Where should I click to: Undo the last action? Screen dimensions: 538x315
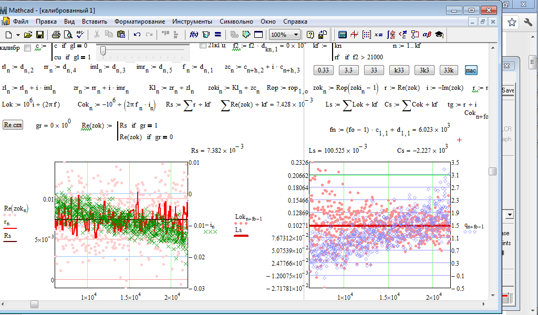137,35
